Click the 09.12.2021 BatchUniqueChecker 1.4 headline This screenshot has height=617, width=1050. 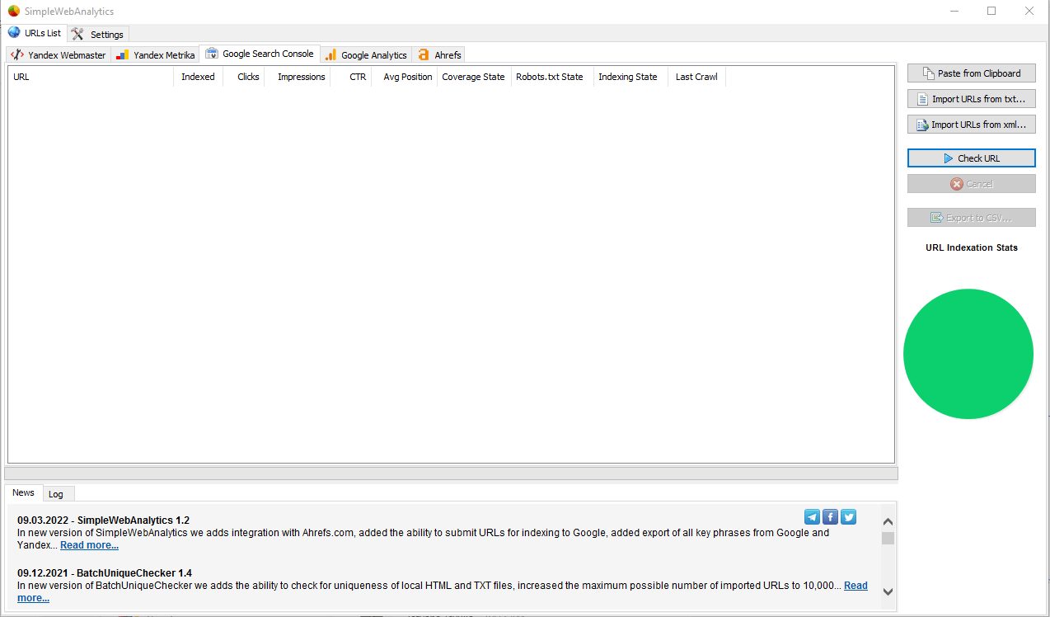pyautogui.click(x=105, y=573)
